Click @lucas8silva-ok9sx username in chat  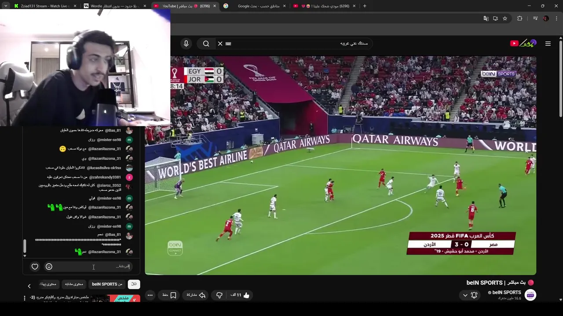(104, 168)
